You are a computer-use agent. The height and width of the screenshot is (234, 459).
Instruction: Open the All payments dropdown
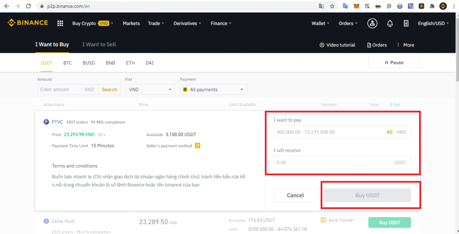(x=214, y=89)
